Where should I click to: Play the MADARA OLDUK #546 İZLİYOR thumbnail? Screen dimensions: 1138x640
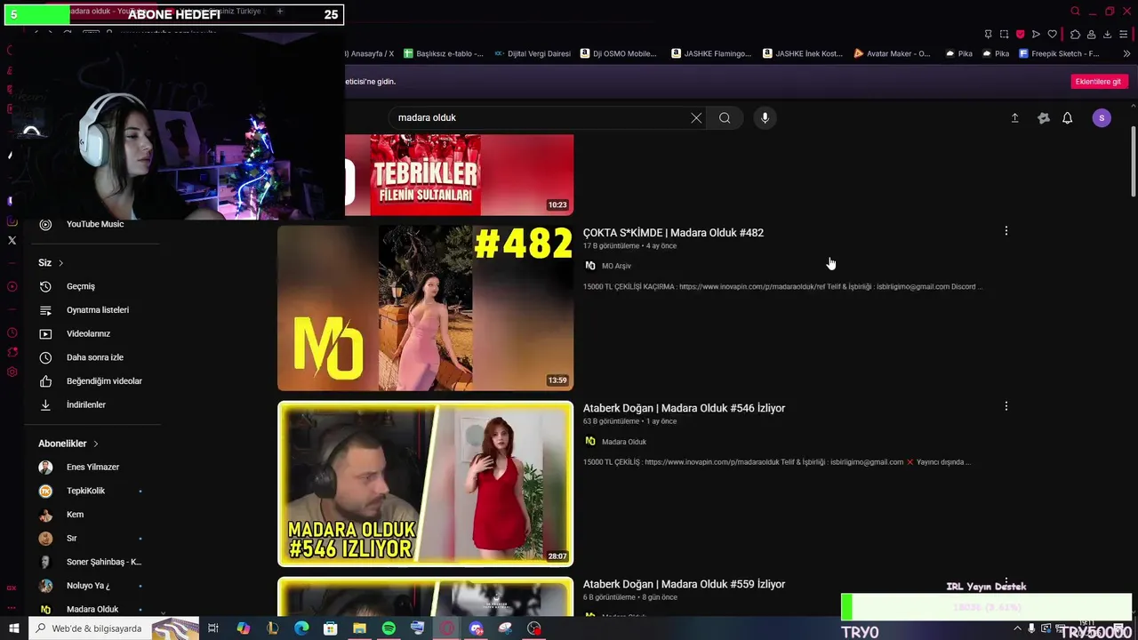425,484
